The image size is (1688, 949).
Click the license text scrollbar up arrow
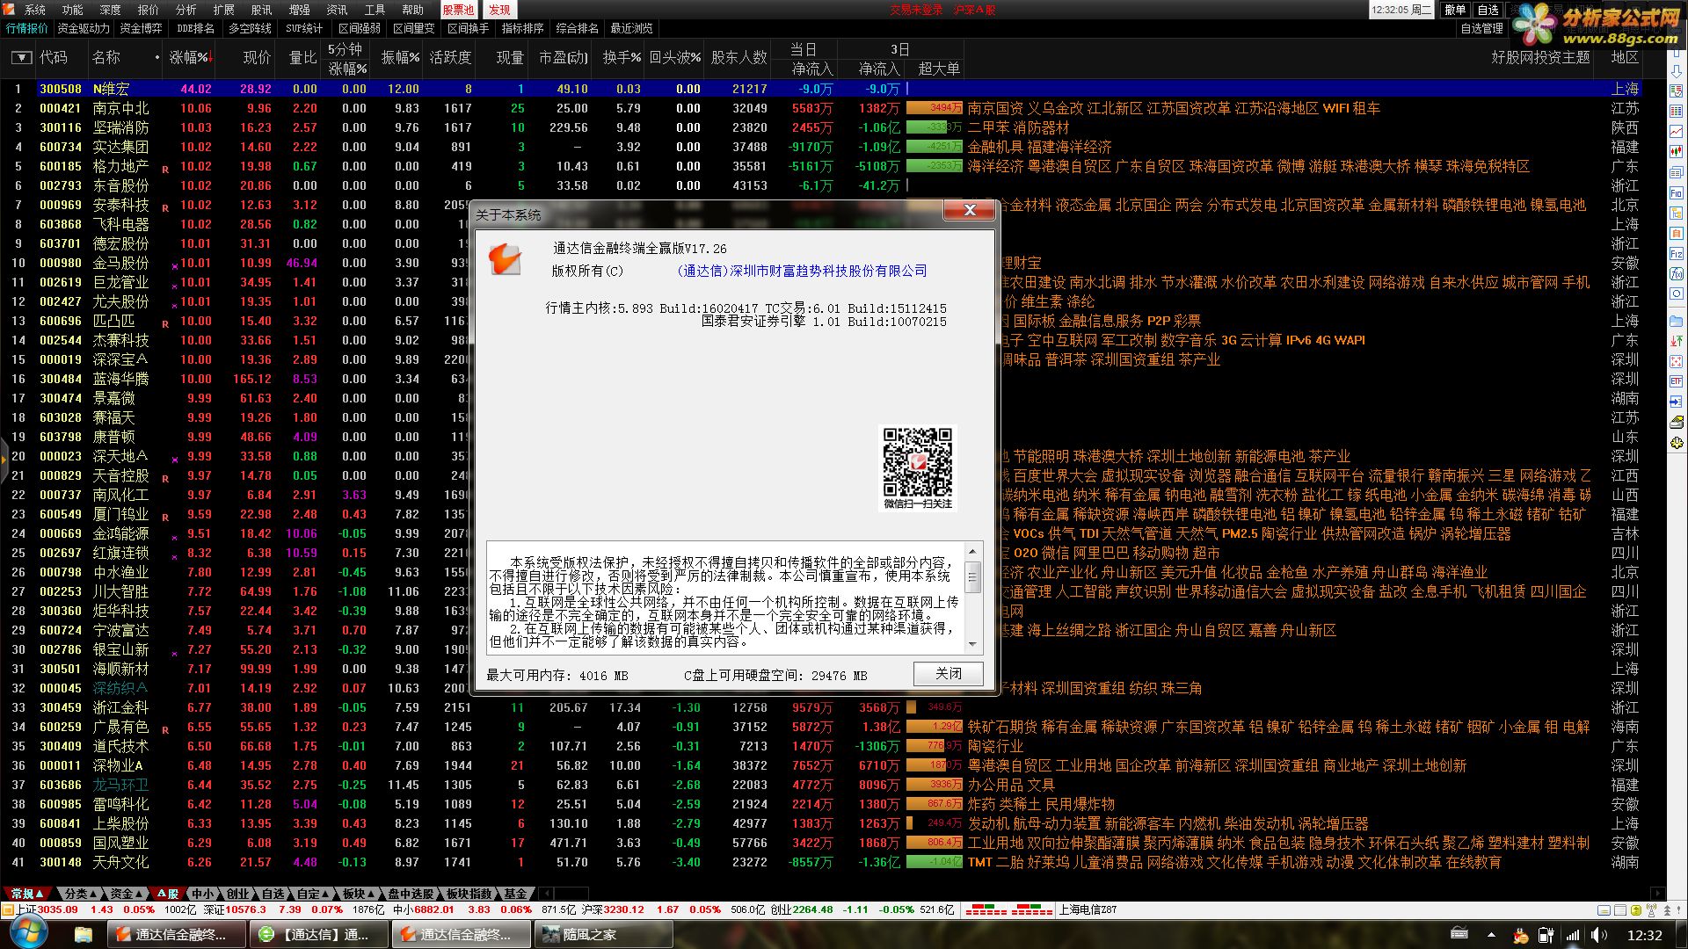tap(972, 551)
